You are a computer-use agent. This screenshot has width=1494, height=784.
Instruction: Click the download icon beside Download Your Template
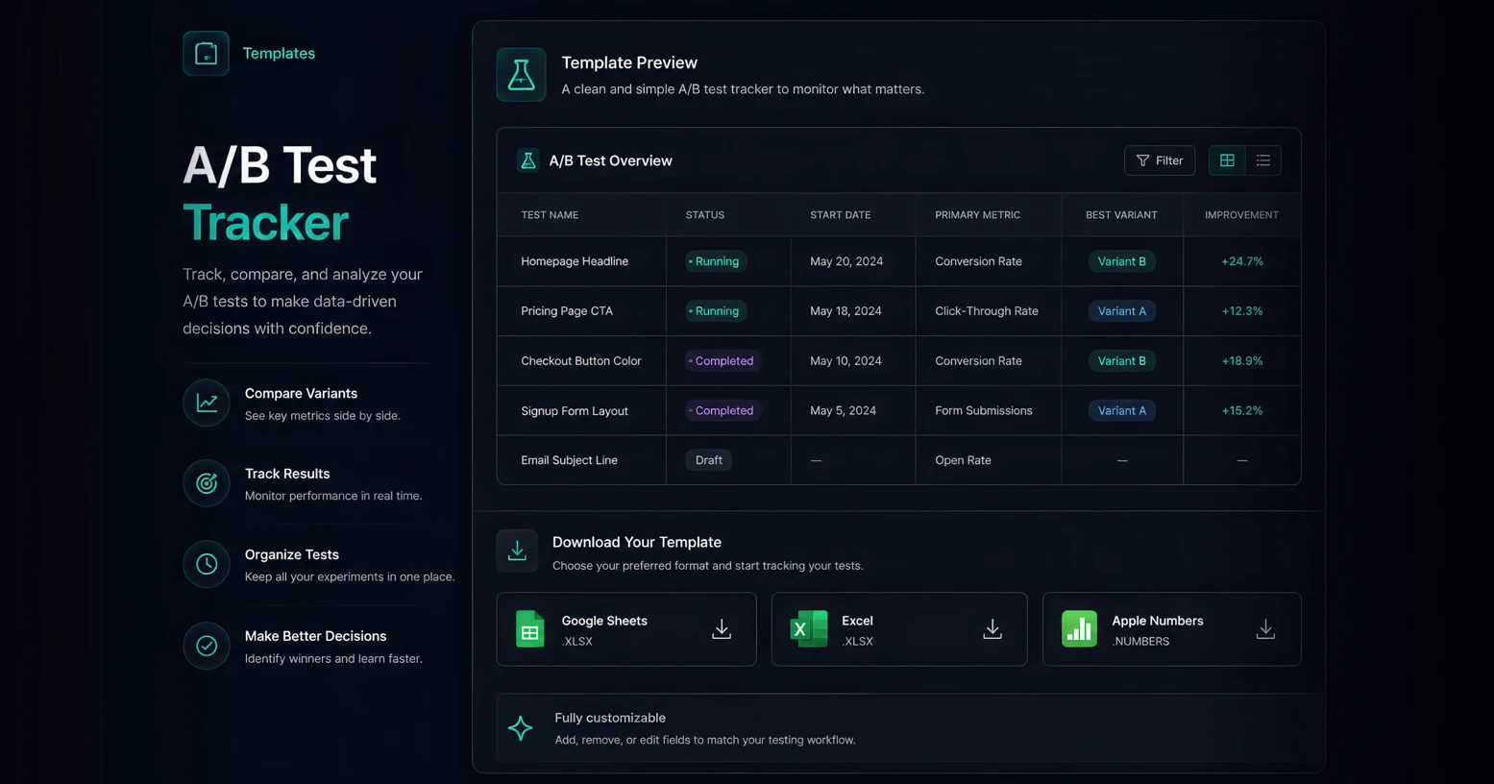[x=517, y=551]
